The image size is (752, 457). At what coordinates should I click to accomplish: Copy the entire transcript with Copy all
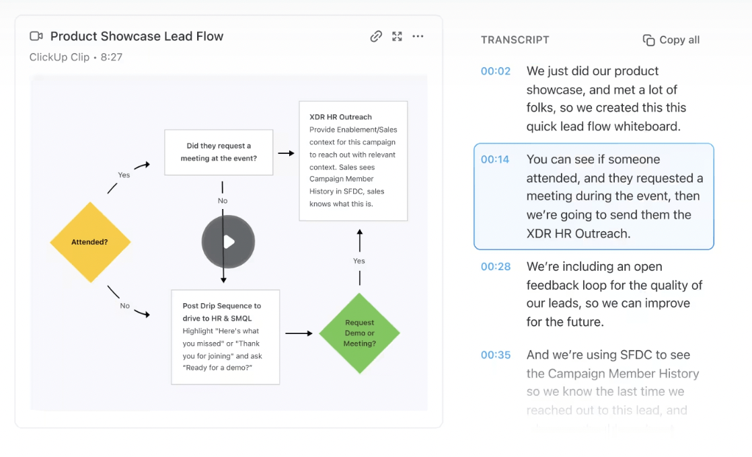click(671, 40)
